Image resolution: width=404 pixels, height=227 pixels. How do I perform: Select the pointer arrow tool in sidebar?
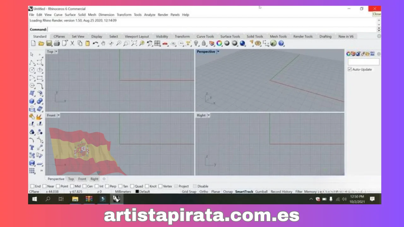point(32,55)
